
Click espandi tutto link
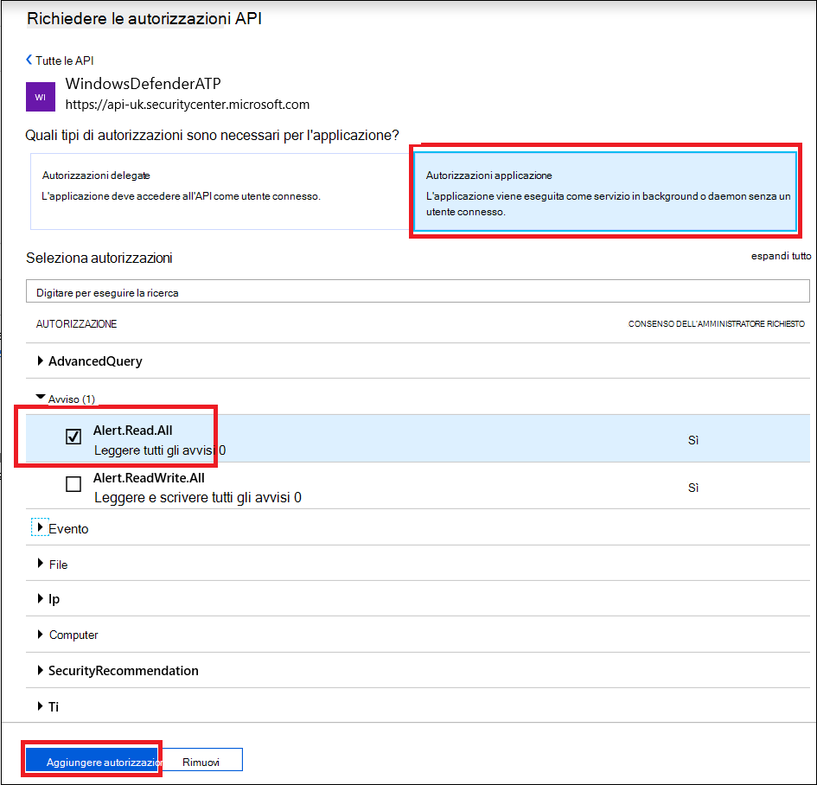(x=781, y=256)
